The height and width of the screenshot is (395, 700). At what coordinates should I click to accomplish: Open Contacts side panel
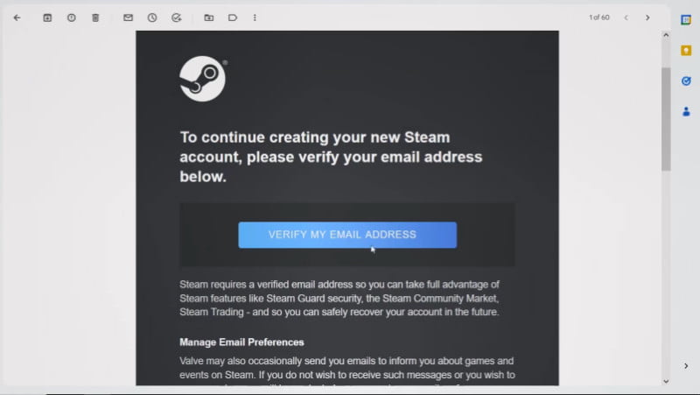[x=686, y=111]
